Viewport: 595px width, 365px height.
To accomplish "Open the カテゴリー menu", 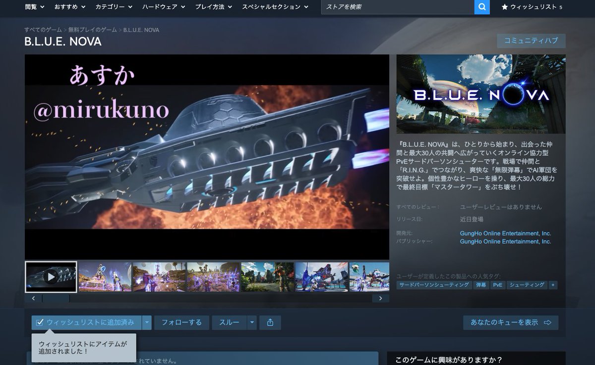I will tap(114, 7).
